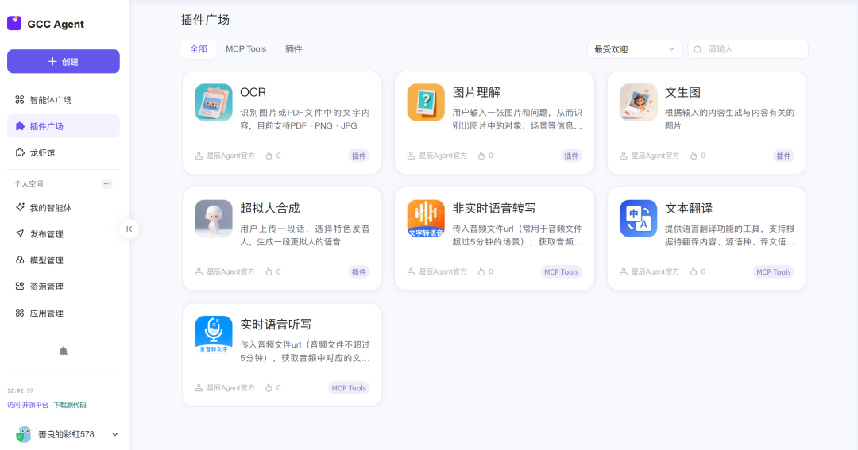Open 智能体广场 in the sidebar
This screenshot has height=450, width=858.
64,100
